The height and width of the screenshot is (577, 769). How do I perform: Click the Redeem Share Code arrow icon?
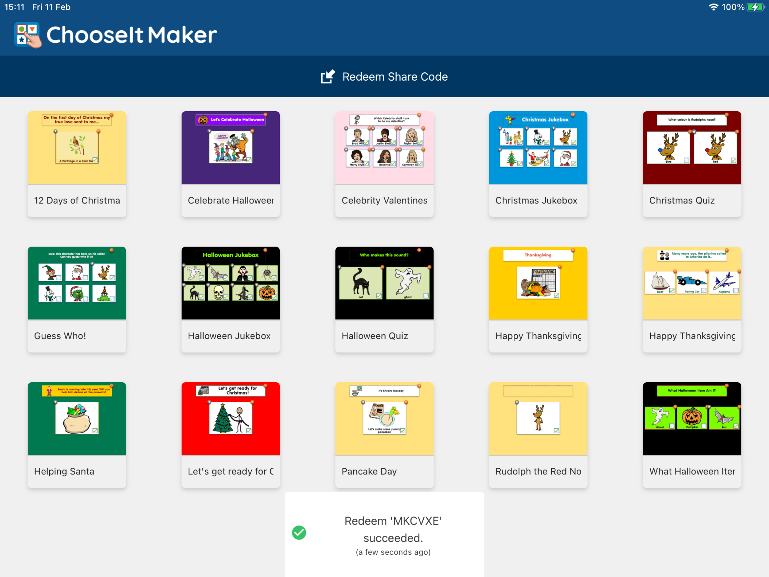tap(327, 77)
